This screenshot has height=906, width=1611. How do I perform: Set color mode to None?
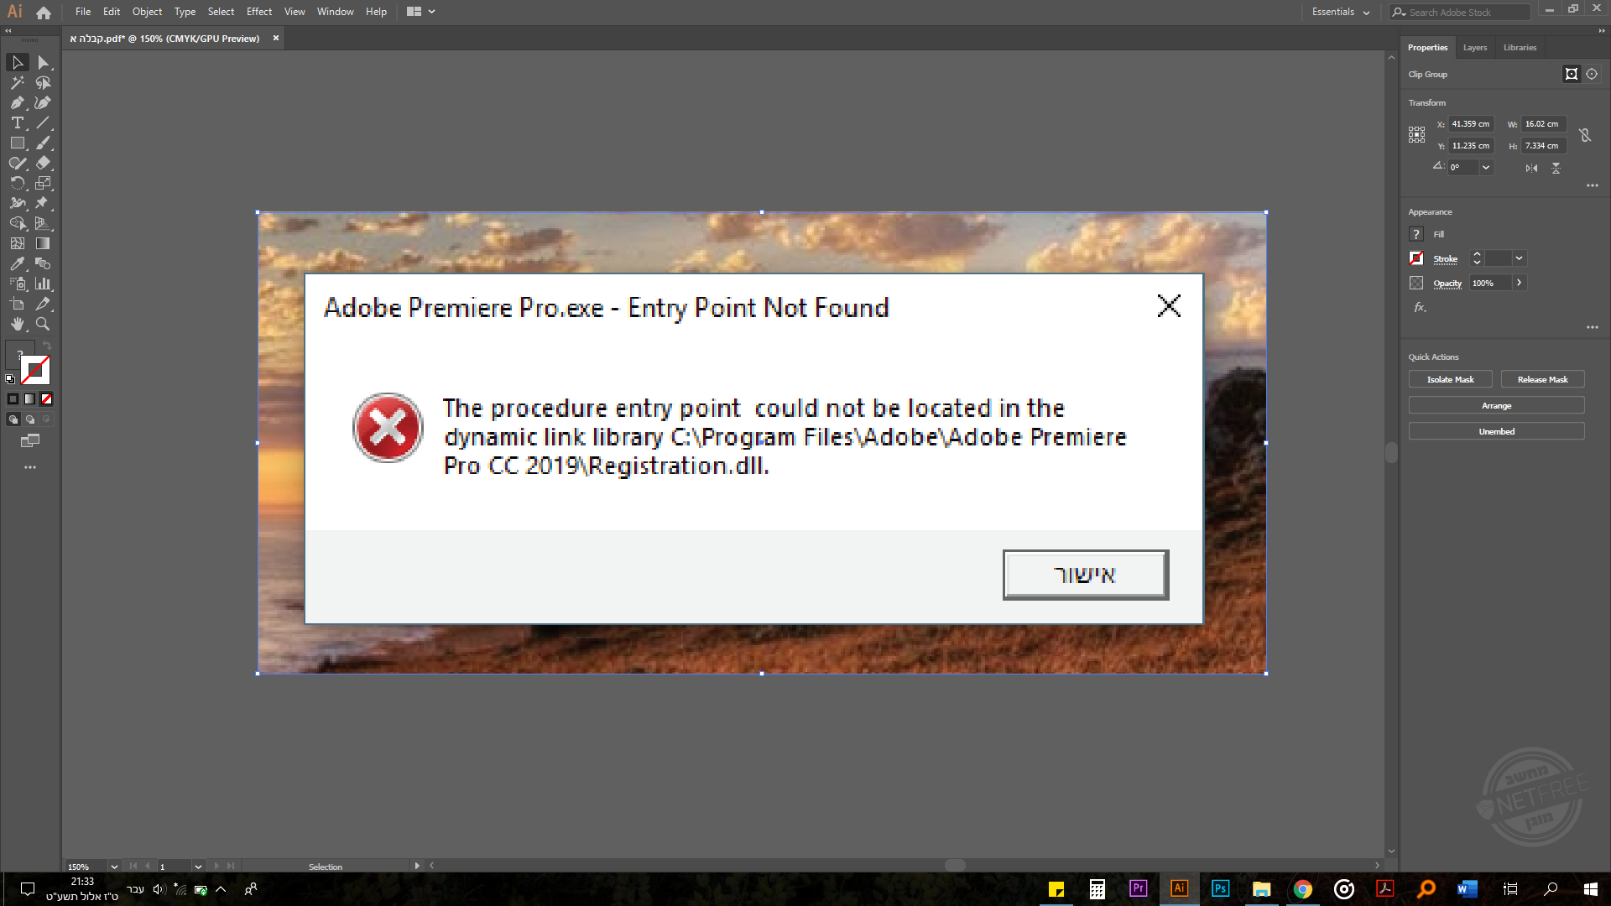pyautogui.click(x=47, y=399)
